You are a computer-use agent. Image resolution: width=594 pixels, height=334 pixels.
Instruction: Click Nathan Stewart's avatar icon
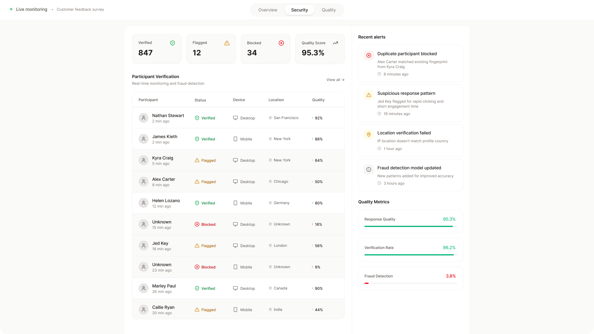click(x=143, y=118)
